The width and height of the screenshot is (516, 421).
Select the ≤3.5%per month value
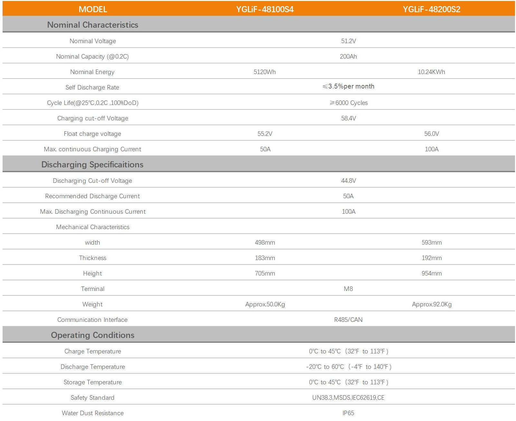pos(348,86)
